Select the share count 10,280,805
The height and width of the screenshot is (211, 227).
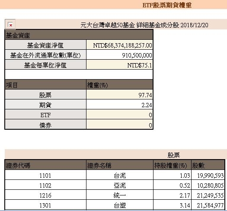point(210,185)
